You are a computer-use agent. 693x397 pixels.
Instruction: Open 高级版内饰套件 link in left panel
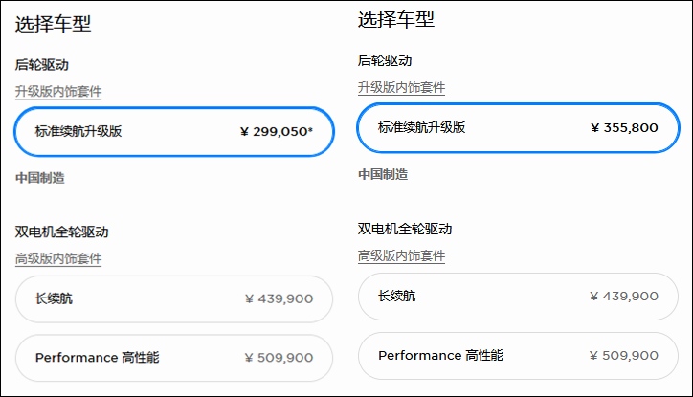tap(58, 258)
